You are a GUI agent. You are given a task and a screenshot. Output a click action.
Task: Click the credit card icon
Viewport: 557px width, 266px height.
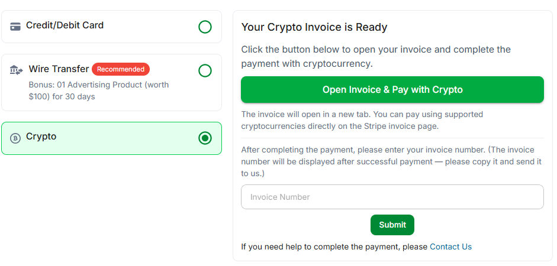click(x=15, y=27)
